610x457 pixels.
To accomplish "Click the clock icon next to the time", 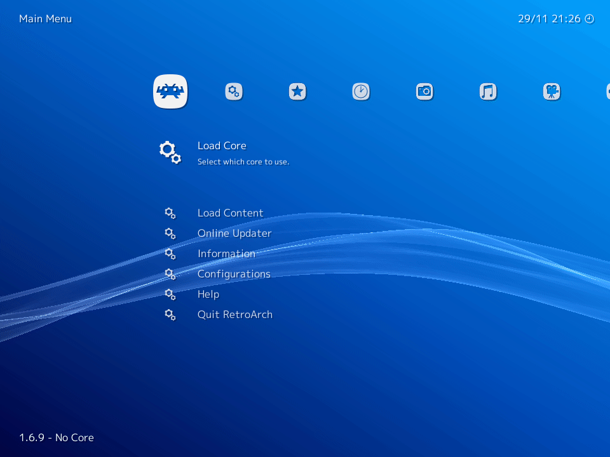I will click(590, 18).
